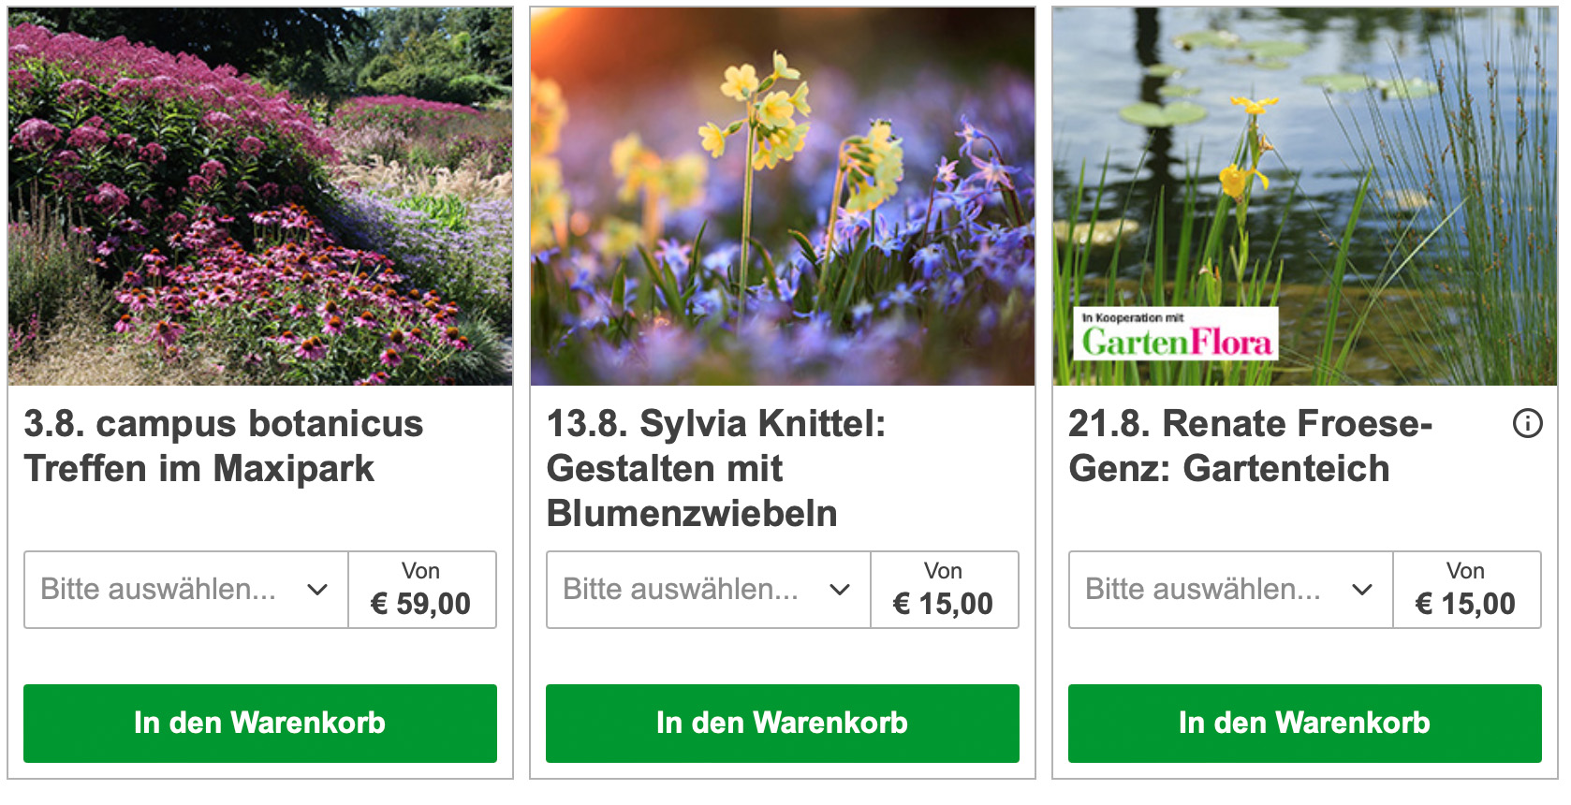Open '13.8. Sylvia Knittel: Gestalten mit Blumenzwiebeln' title
Screen dimensions: 1571x805
[715, 468]
